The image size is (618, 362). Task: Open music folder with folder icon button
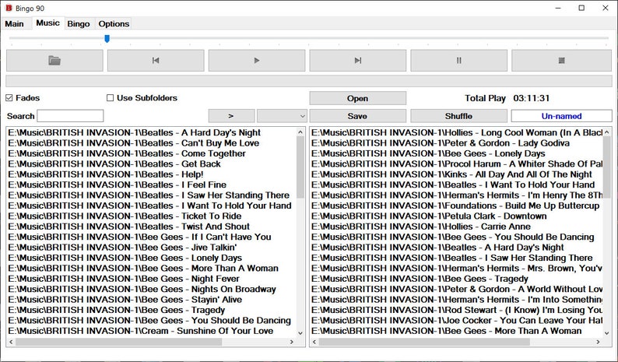point(54,61)
